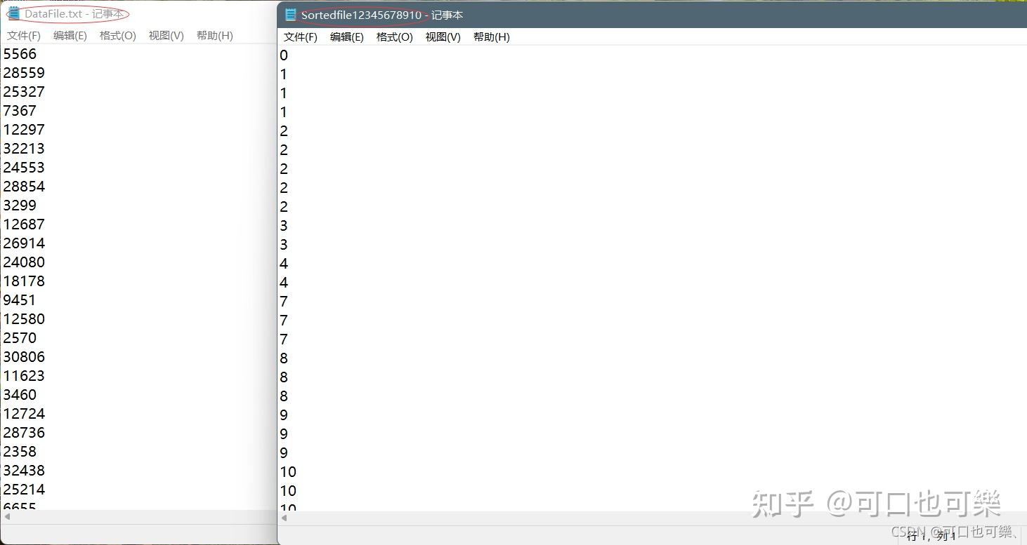Open 编辑(E) menu in DataFile.txt window
1027x545 pixels.
pyautogui.click(x=70, y=36)
